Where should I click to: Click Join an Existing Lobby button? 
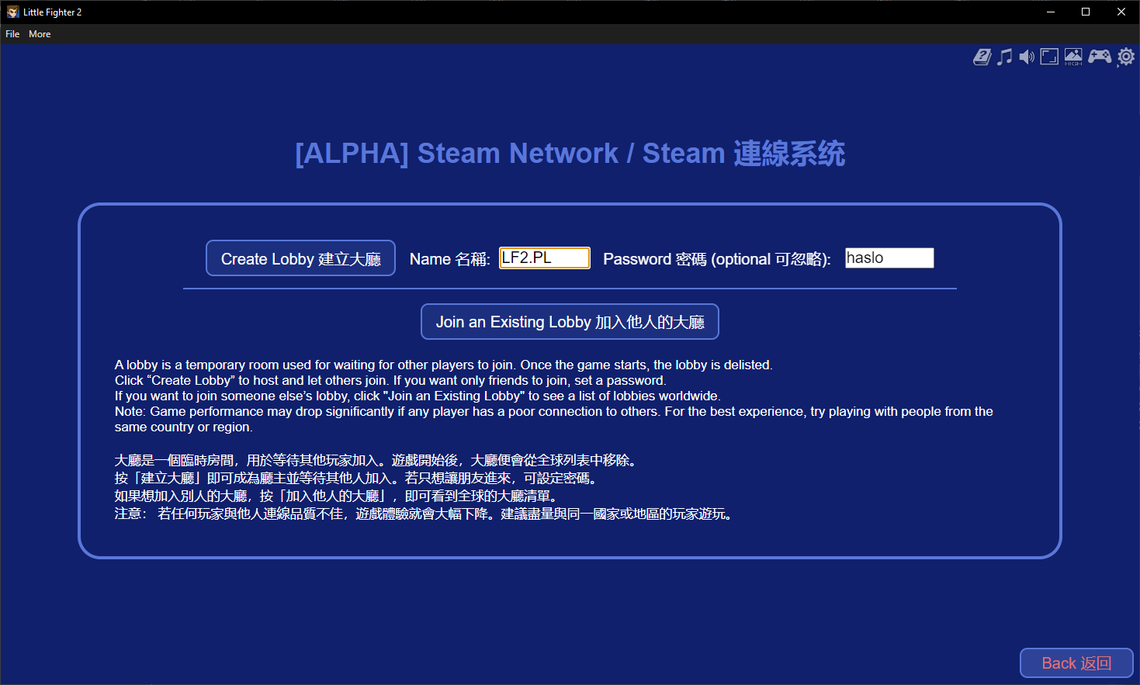[x=570, y=322]
